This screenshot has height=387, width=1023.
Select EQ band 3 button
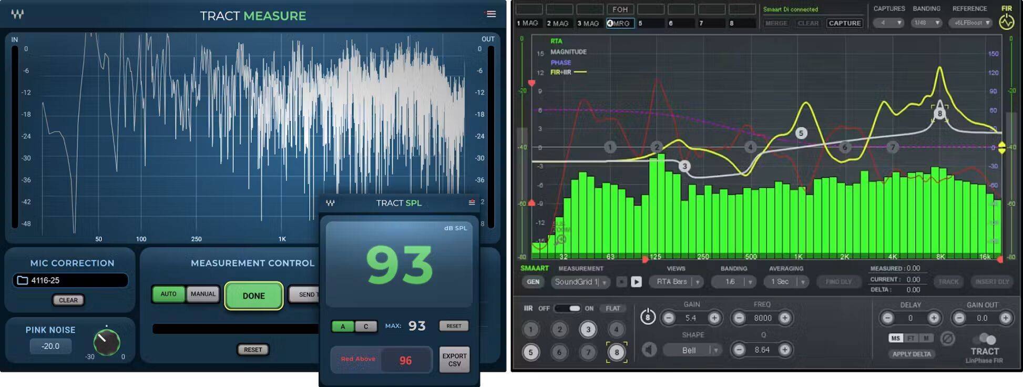coord(588,330)
